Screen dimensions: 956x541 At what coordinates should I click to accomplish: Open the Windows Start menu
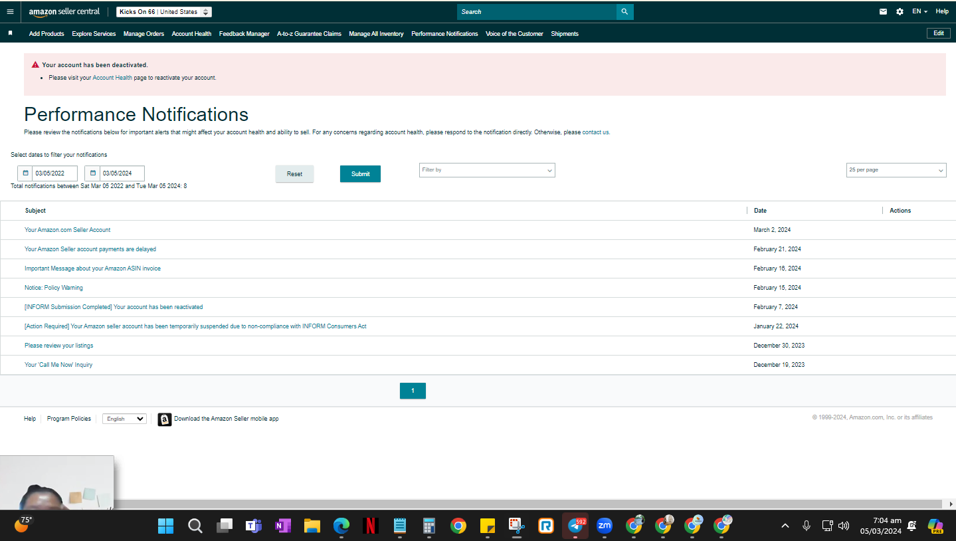tap(165, 526)
